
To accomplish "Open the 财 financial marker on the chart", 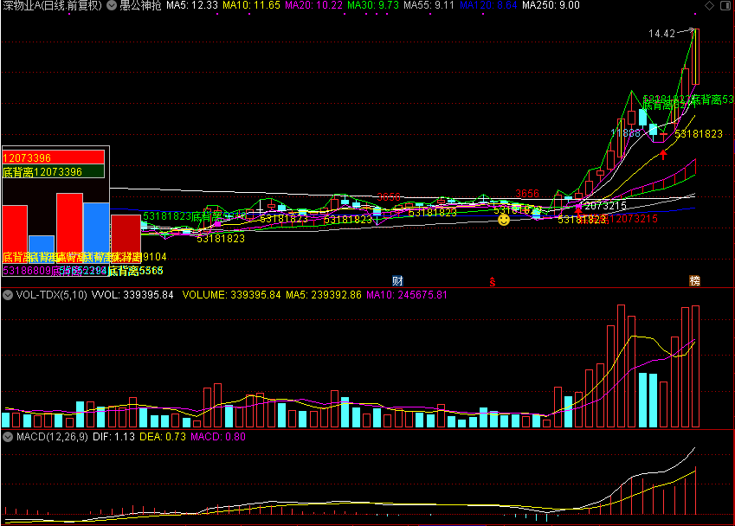I will click(397, 280).
